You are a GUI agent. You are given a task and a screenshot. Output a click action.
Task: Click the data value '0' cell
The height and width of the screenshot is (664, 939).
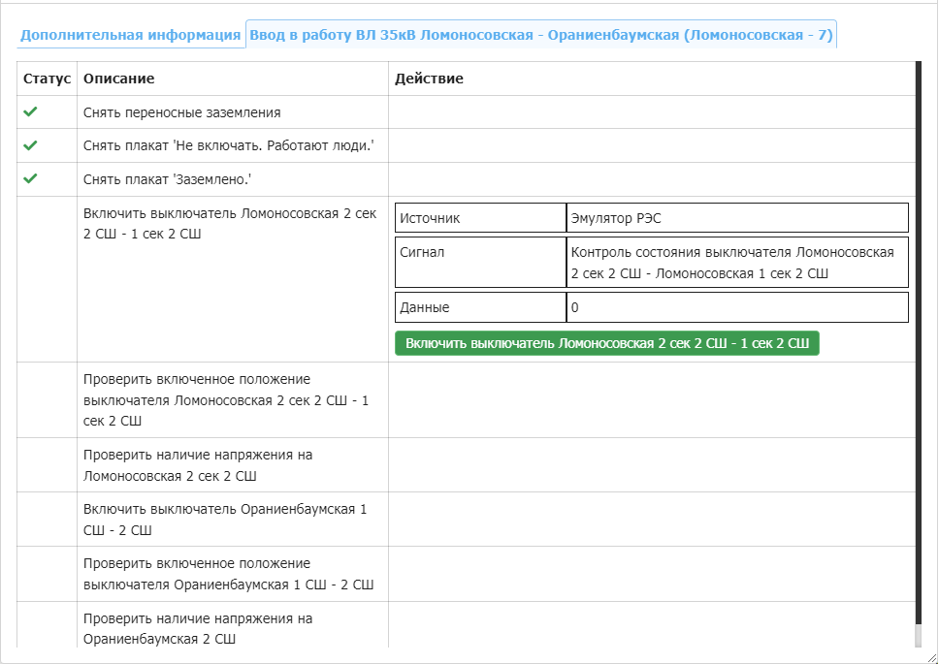tap(737, 307)
